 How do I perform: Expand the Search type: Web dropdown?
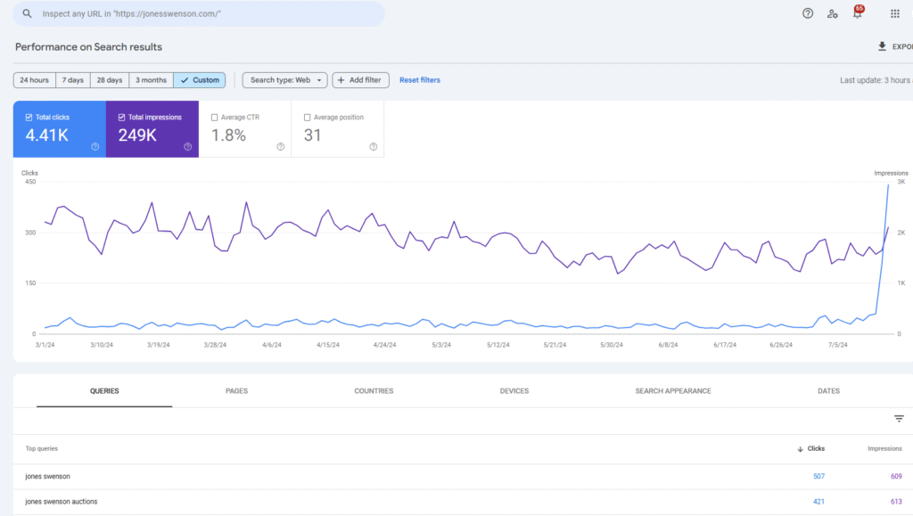[x=285, y=80]
